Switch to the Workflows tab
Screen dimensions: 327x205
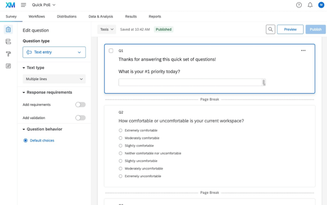click(37, 17)
